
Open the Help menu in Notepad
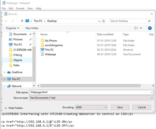pyautogui.click(x=38, y=9)
